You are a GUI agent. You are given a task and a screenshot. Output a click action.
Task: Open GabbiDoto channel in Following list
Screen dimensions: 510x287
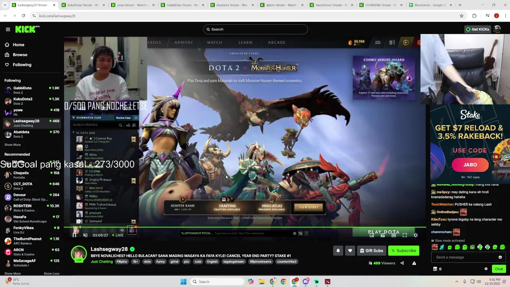pos(32,90)
